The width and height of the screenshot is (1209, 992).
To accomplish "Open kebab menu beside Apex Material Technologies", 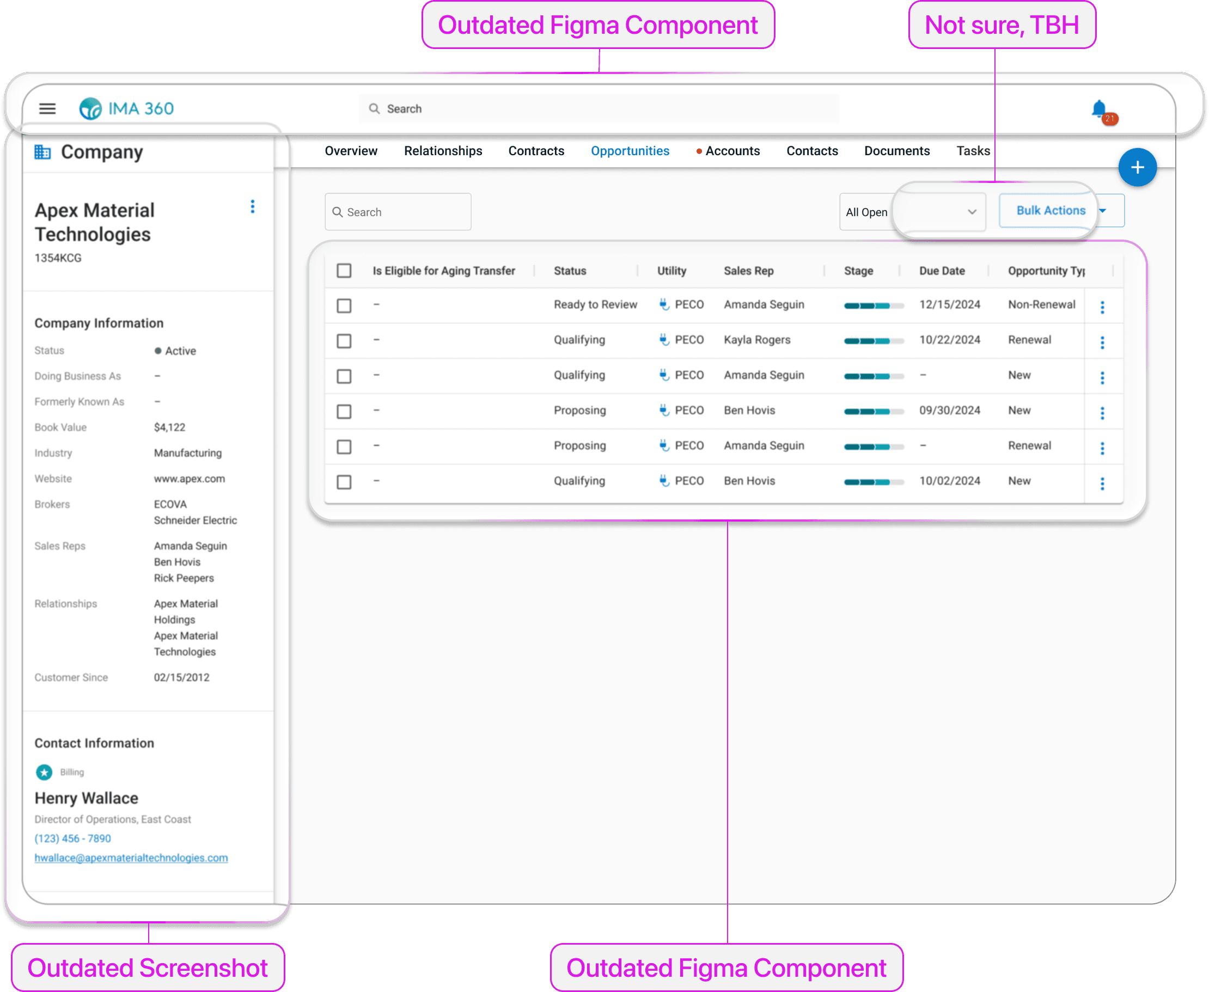I will click(x=253, y=207).
